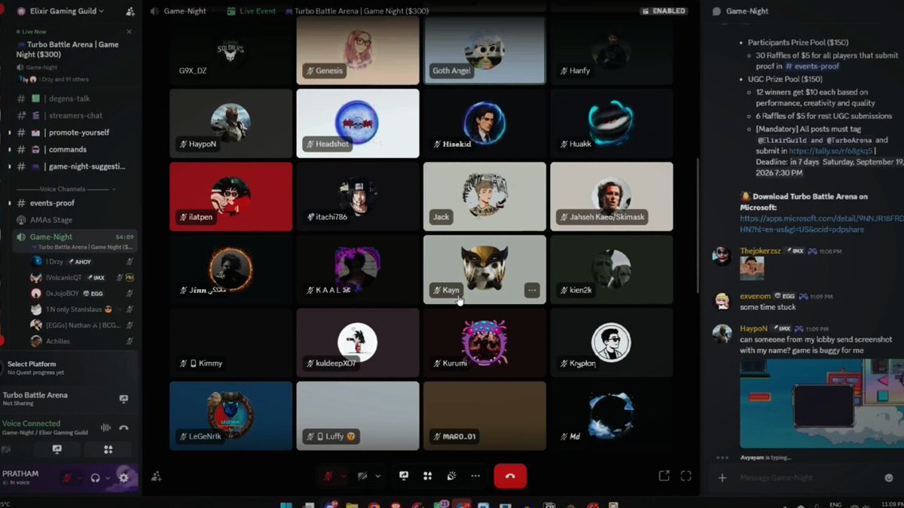Enter full screen for the call
The height and width of the screenshot is (508, 904).
[686, 476]
